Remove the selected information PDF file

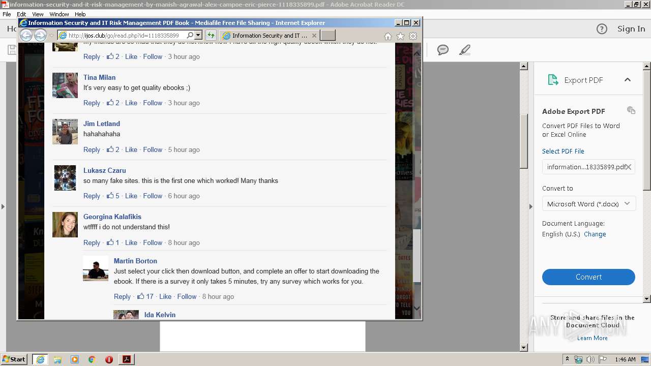629,167
